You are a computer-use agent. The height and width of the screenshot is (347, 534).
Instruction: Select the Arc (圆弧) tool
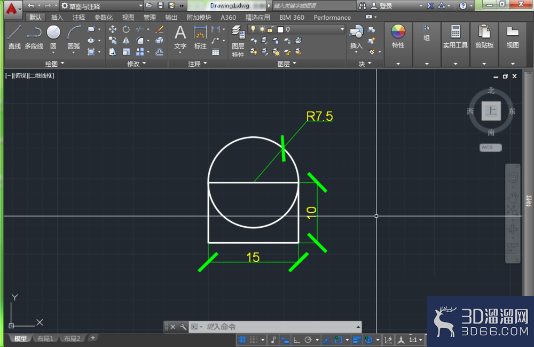[x=74, y=37]
